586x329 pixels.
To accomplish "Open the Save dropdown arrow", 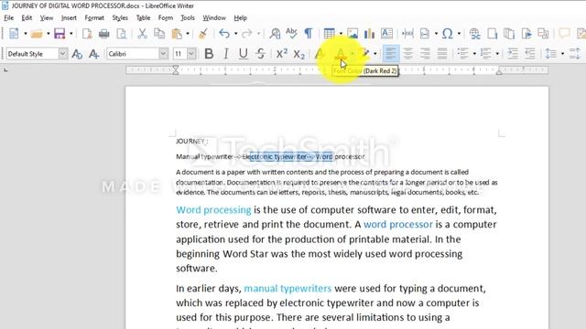I will [x=71, y=34].
